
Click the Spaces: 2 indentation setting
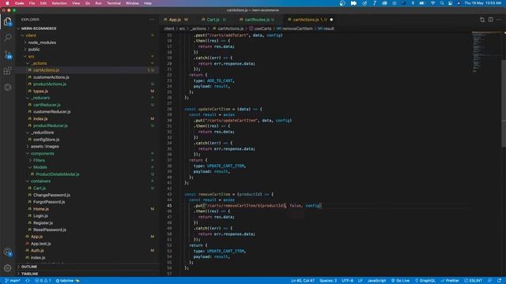point(328,281)
